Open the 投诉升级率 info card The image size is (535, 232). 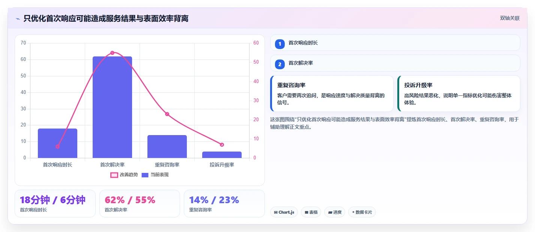(459, 94)
